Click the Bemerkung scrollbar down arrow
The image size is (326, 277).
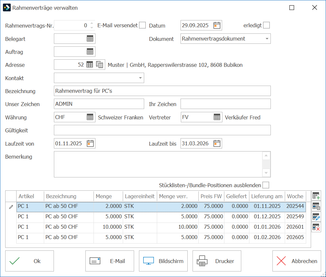click(266, 173)
